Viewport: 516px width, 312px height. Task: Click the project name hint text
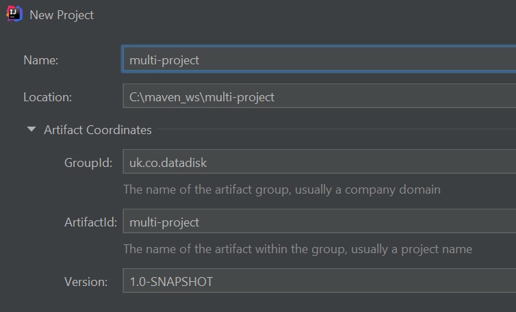[297, 248]
